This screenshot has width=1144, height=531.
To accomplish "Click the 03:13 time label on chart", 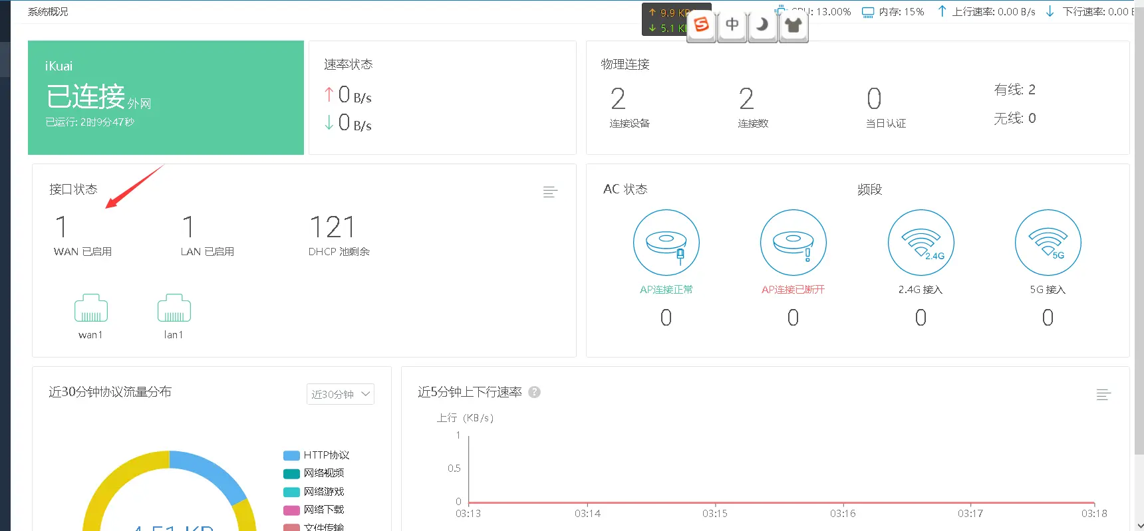I will click(468, 514).
